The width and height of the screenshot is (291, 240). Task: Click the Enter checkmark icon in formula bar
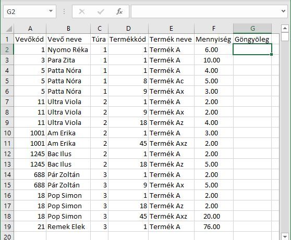point(101,11)
